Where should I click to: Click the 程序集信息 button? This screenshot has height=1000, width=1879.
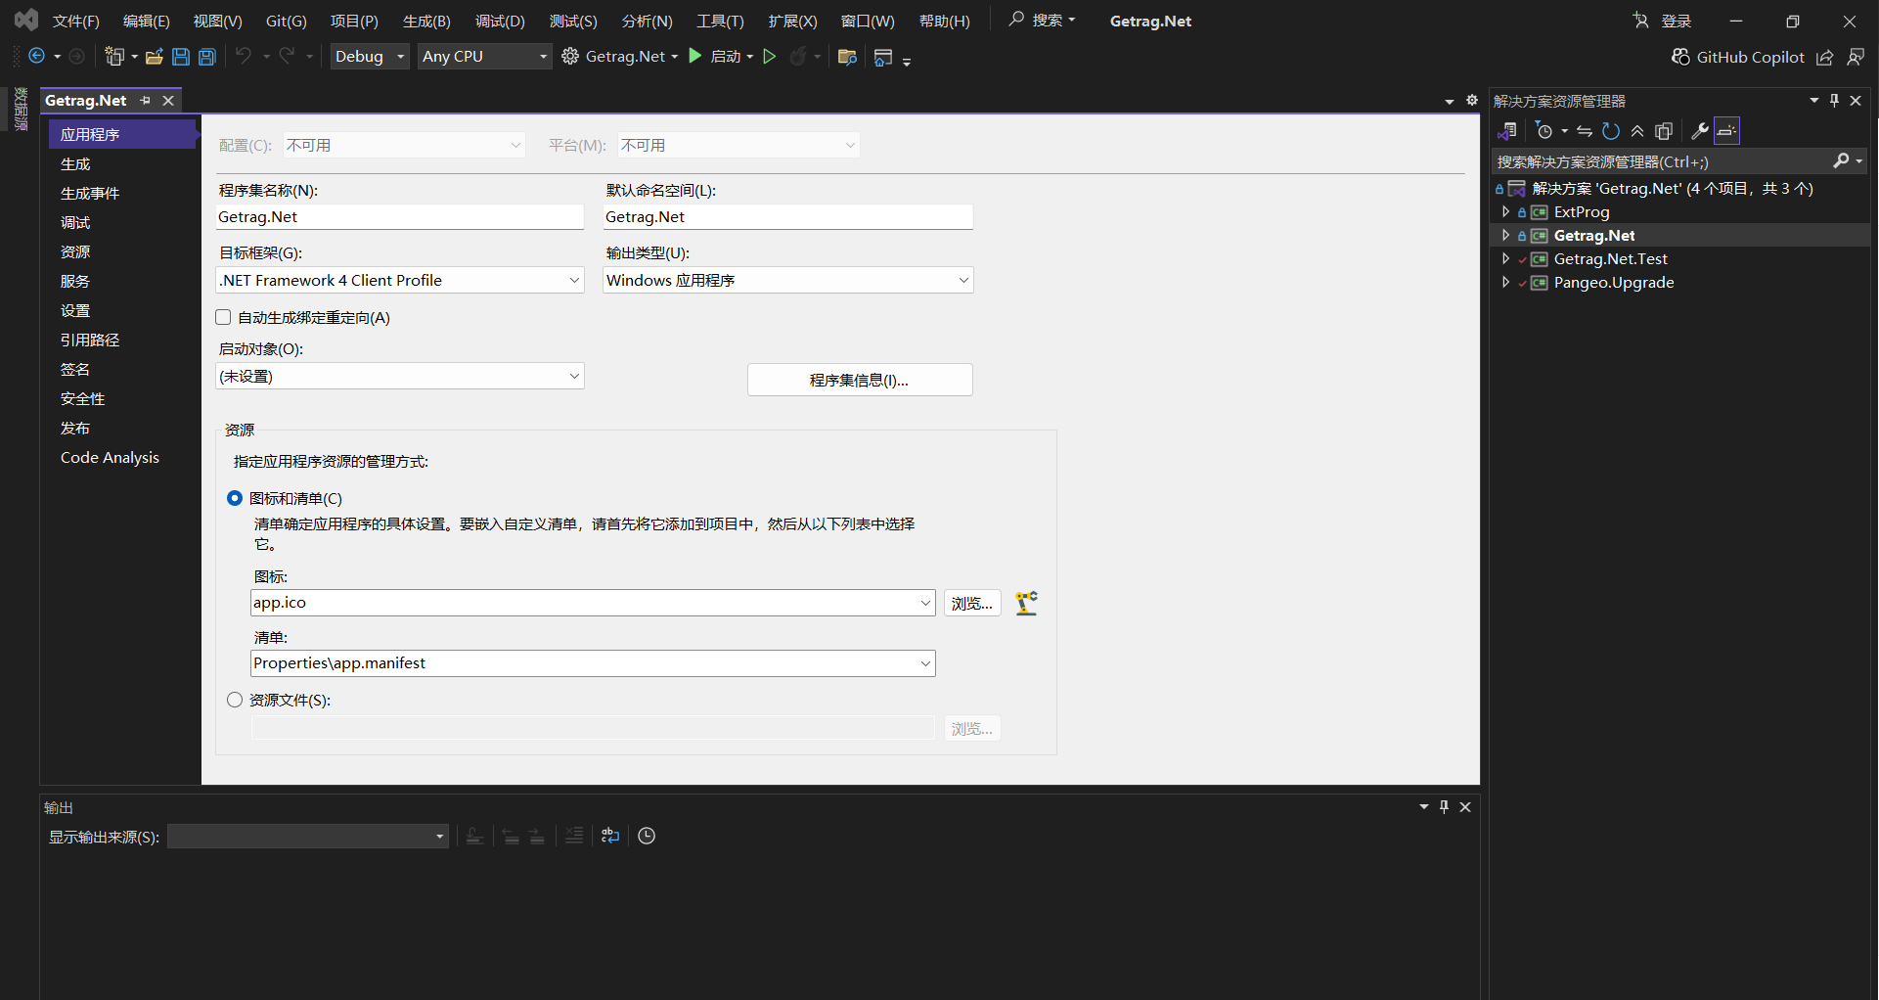860,380
